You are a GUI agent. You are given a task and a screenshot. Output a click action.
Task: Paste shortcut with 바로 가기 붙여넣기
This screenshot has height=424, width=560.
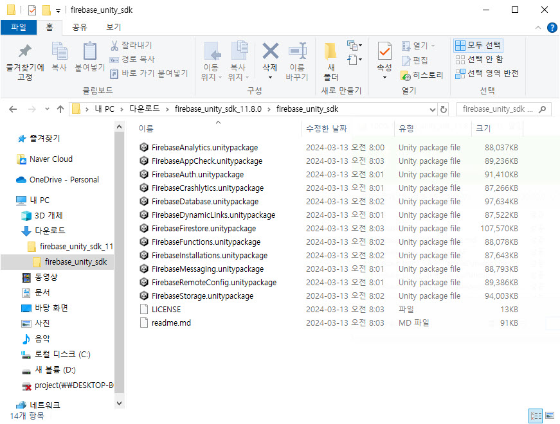click(x=149, y=73)
